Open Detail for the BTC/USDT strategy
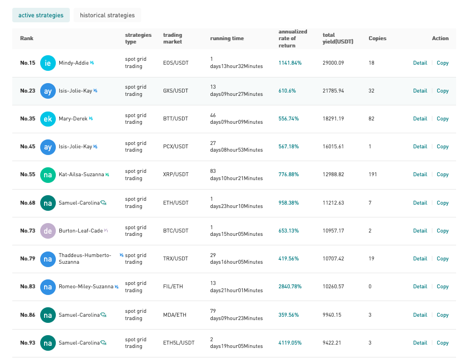The image size is (465, 358). 420,230
